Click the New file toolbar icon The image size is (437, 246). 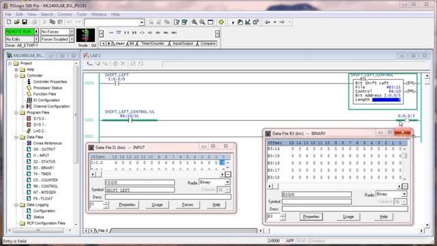click(9, 22)
